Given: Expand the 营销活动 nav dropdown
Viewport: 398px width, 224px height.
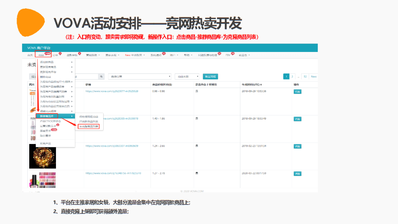Looking at the screenshot, I should (x=92, y=55).
